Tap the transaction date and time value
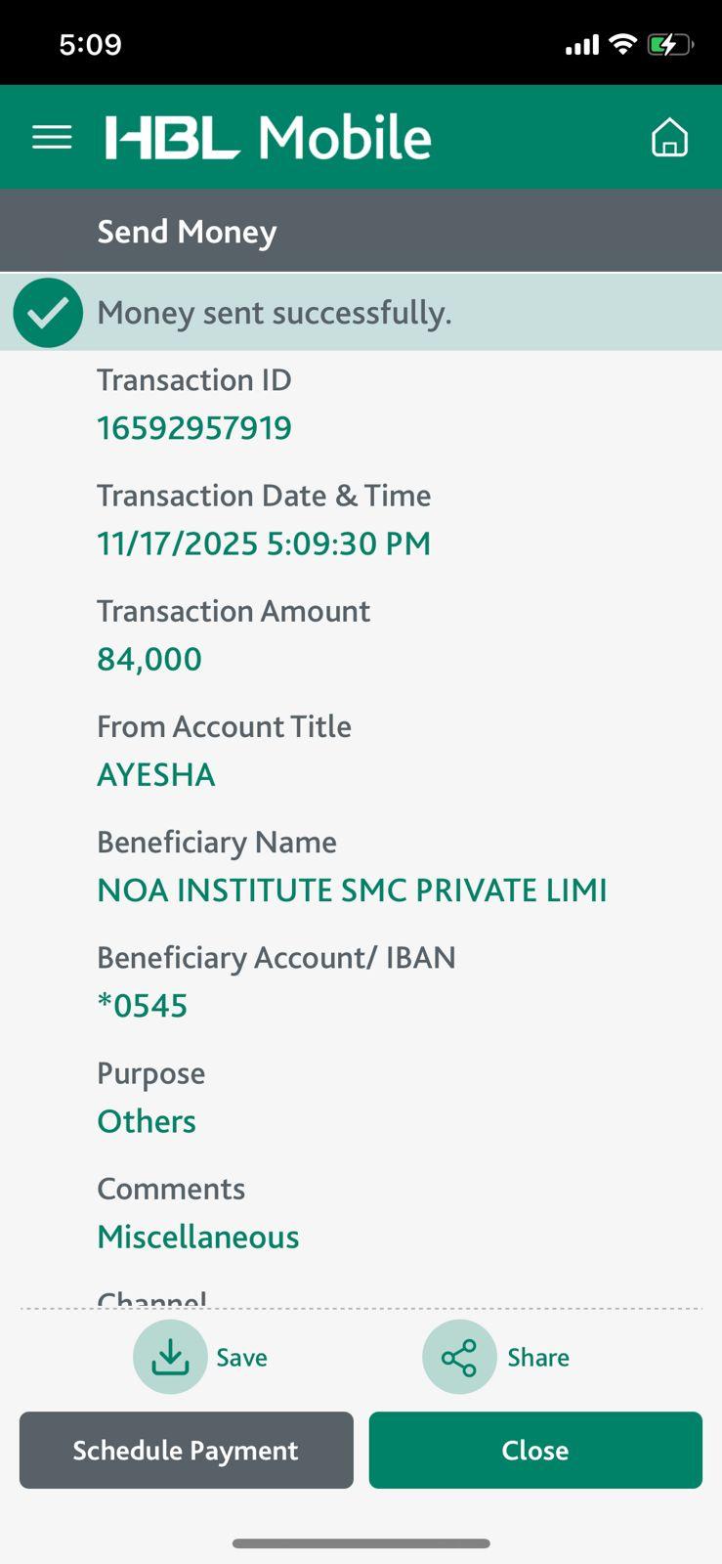This screenshot has width=722, height=1564. [264, 543]
